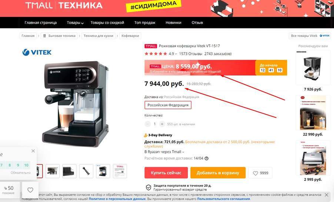334x202 pixels.
Task: Open the 50 similar items widget
Action: click(9, 190)
